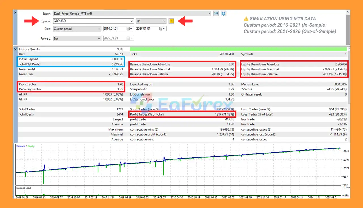Click the green History Quality bar
The height and width of the screenshot is (208, 363).
[238, 49]
